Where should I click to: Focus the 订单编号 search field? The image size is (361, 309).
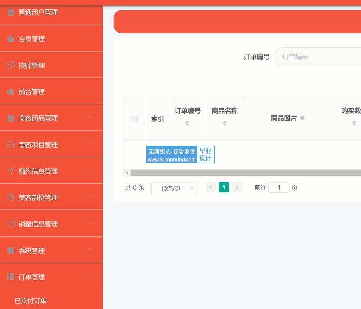pyautogui.click(x=318, y=57)
